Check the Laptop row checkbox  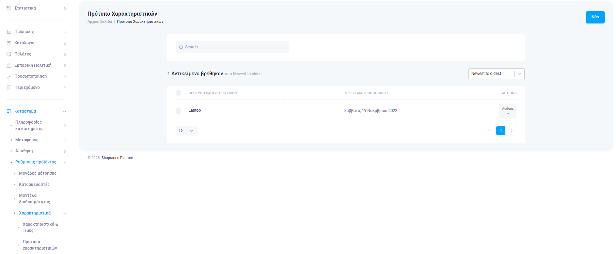pos(178,111)
